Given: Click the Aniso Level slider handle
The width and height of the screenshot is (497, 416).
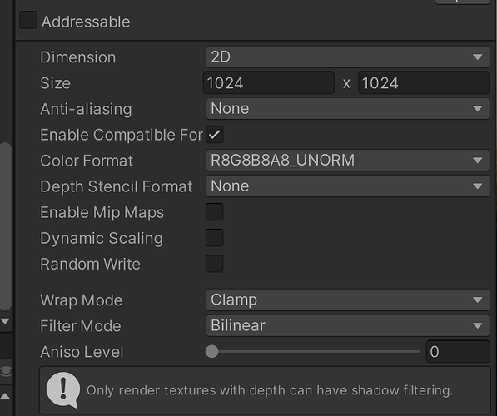Looking at the screenshot, I should 211,351.
